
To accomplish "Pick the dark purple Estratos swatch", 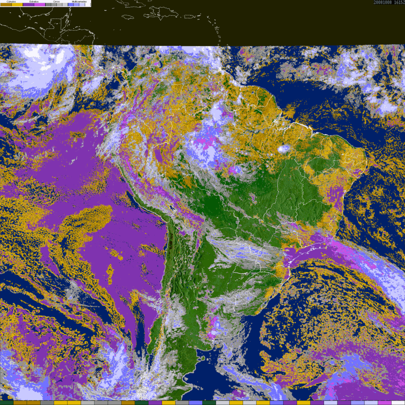I will (28, 4).
